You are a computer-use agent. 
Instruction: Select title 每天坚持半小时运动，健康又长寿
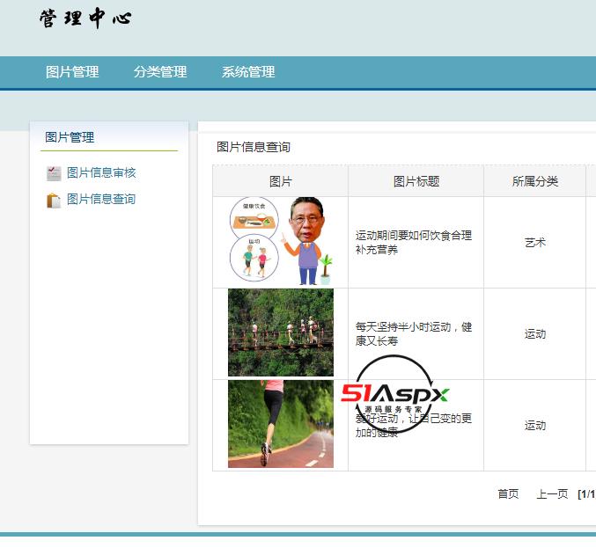pos(414,333)
